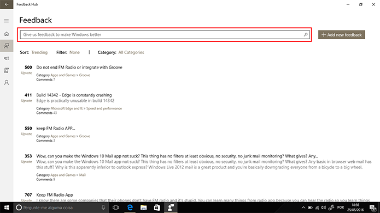The image size is (380, 213).
Task: Upvote the FM Radio Groove feedback
Action: pos(26,73)
